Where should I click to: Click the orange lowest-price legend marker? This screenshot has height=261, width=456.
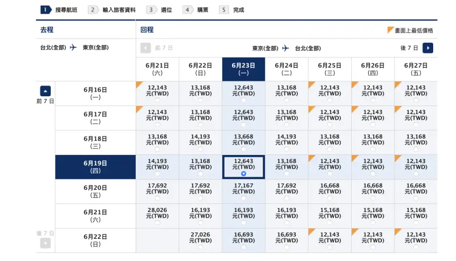(390, 30)
